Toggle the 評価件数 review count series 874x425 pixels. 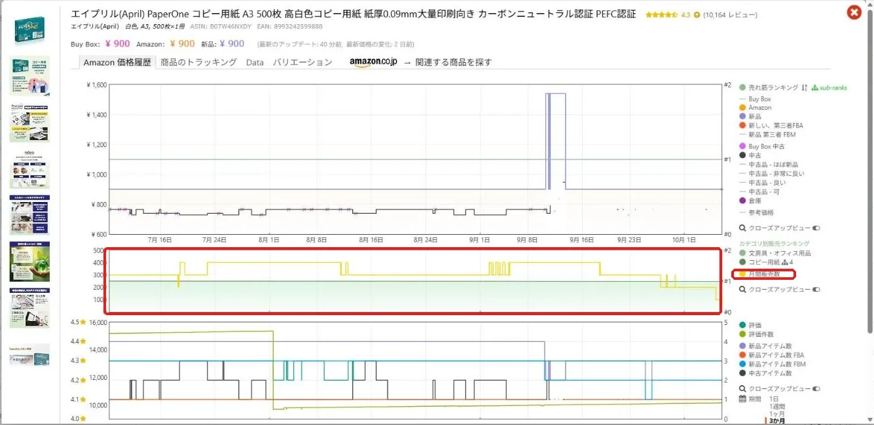pyautogui.click(x=756, y=334)
